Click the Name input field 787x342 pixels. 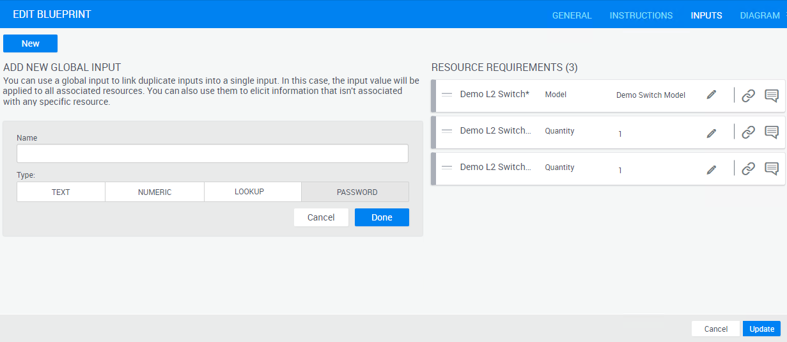(x=212, y=153)
